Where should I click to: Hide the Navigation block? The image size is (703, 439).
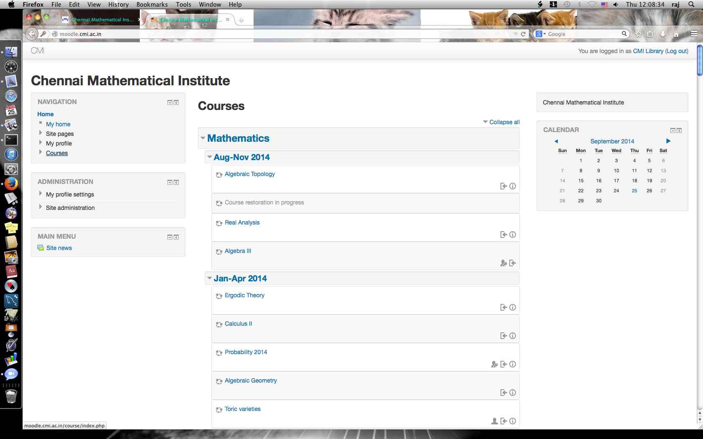point(170,102)
